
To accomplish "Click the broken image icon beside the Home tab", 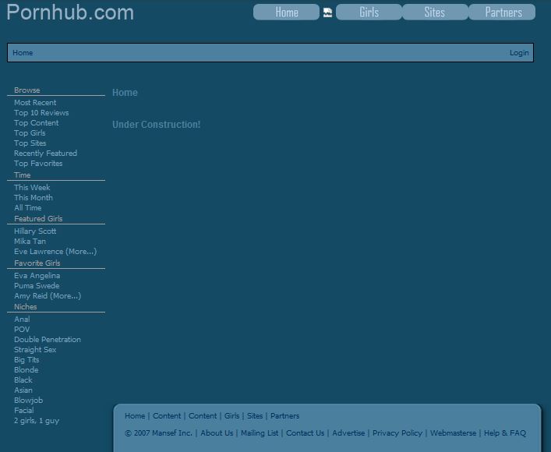I will 327,12.
